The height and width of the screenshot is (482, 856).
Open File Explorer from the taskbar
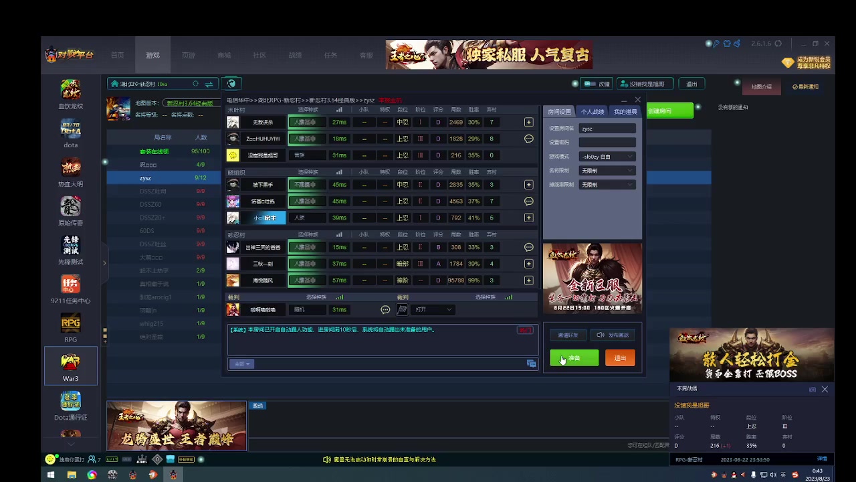pyautogui.click(x=72, y=475)
